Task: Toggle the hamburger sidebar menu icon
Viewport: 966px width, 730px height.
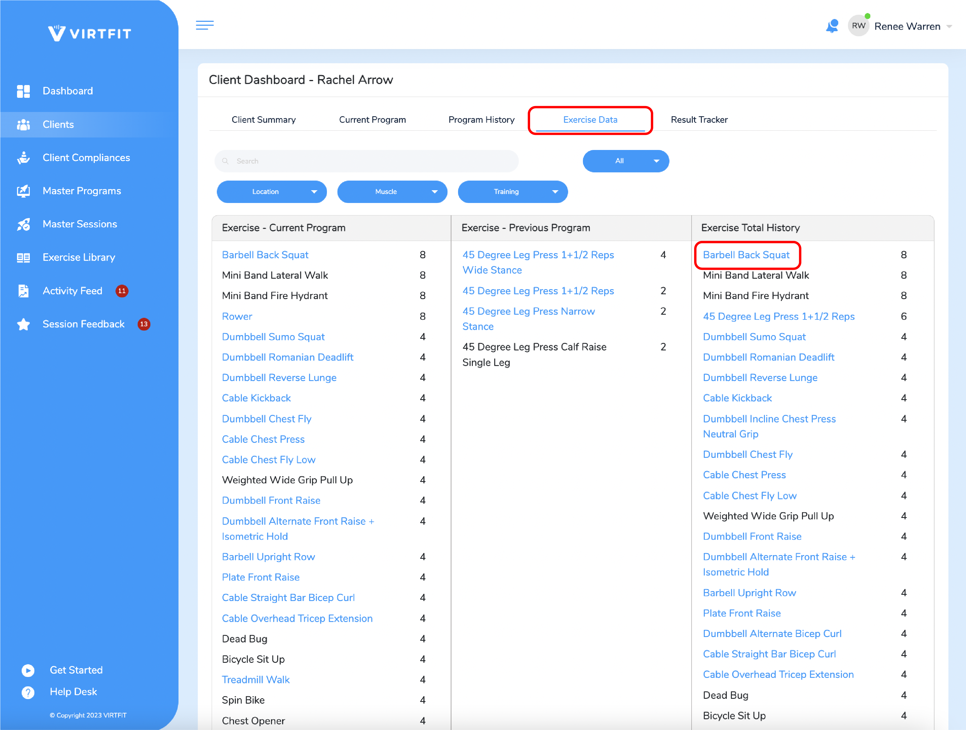Action: (x=204, y=25)
